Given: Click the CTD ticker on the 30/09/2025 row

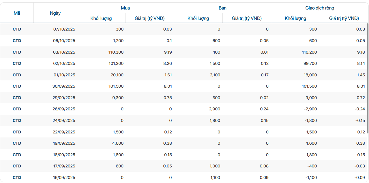Looking at the screenshot, I should pyautogui.click(x=17, y=86).
